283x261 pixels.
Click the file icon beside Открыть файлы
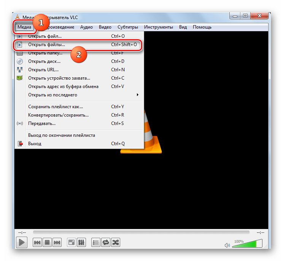coord(20,45)
